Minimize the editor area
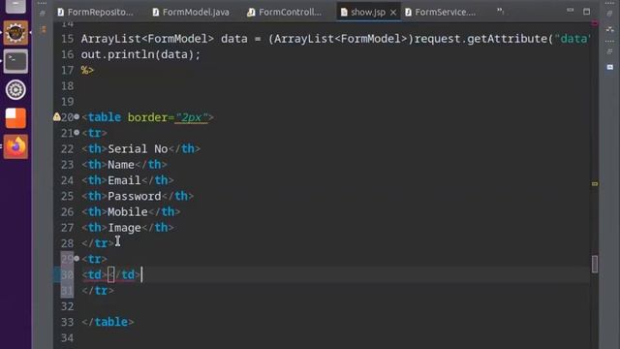Image resolution: width=620 pixels, height=349 pixels. [x=570, y=10]
